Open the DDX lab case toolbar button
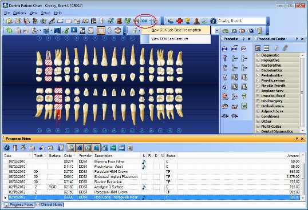This screenshot has height=210, width=308. point(144,21)
